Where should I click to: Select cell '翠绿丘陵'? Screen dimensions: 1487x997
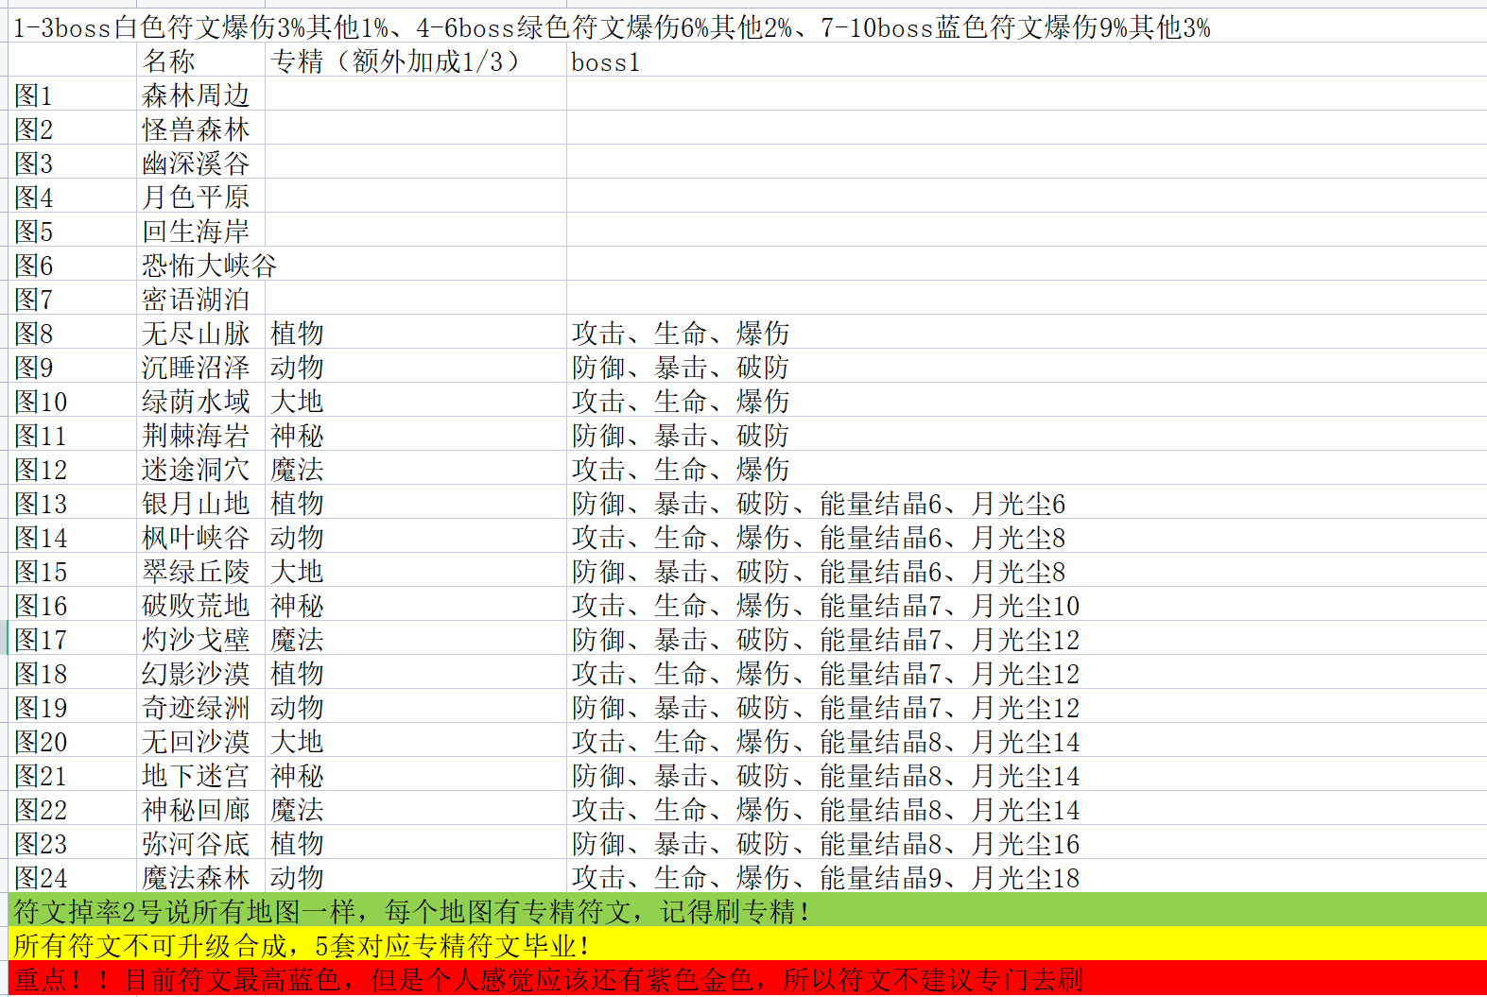click(201, 570)
